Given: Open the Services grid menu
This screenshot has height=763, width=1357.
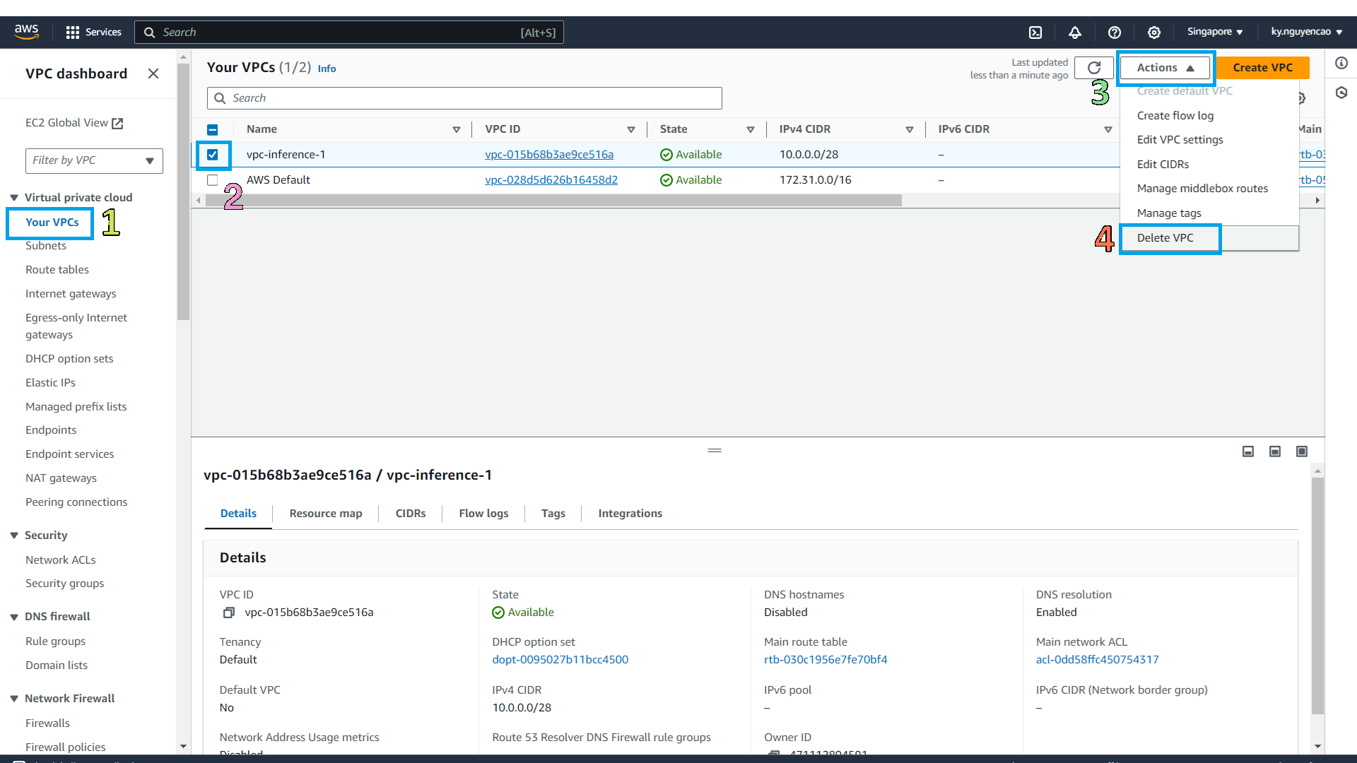Looking at the screenshot, I should 93,32.
